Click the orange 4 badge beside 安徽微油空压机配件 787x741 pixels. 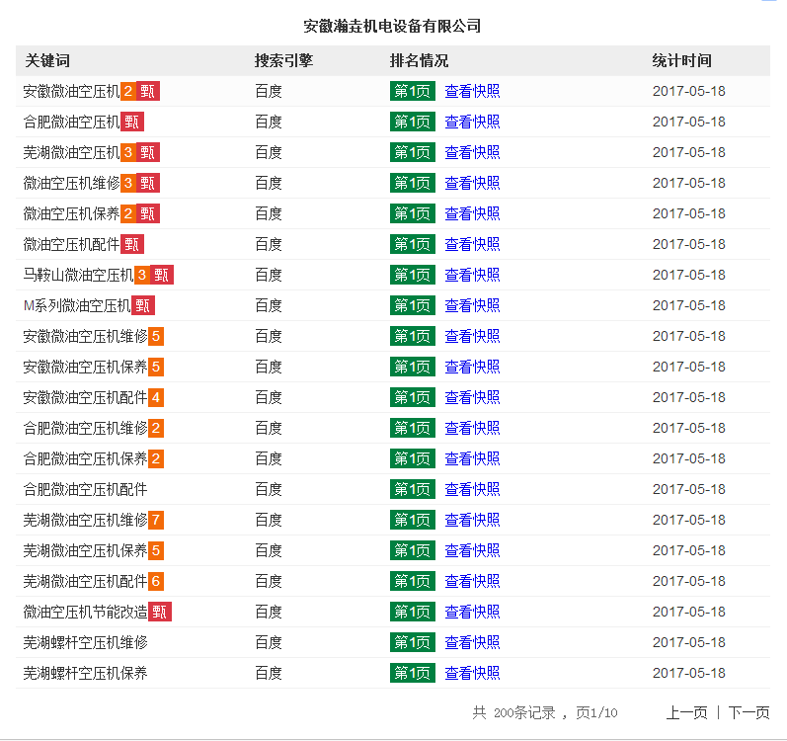click(x=156, y=397)
